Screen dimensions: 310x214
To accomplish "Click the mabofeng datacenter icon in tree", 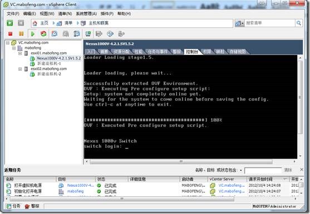I will 20,48.
